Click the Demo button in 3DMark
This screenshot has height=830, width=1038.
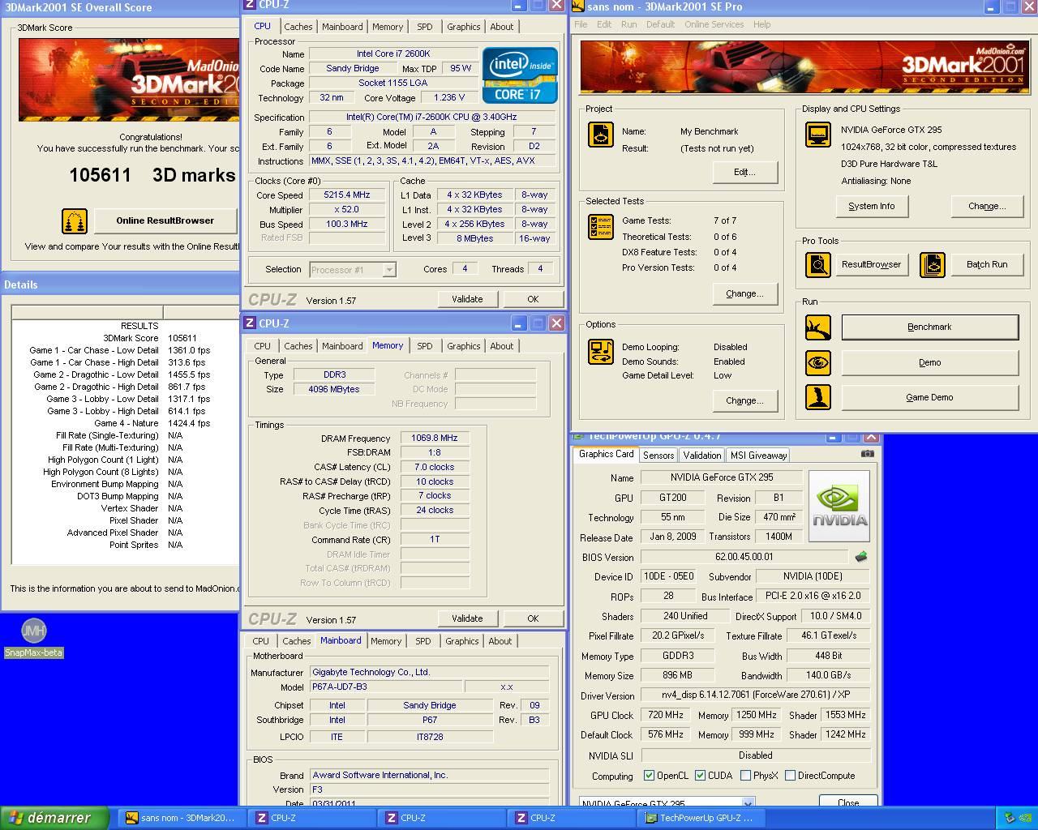929,362
